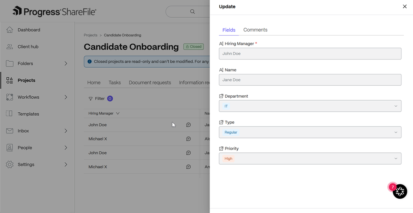This screenshot has height=213, width=413.
Task: Expand the Folders sidebar chevron
Action: [x=66, y=63]
